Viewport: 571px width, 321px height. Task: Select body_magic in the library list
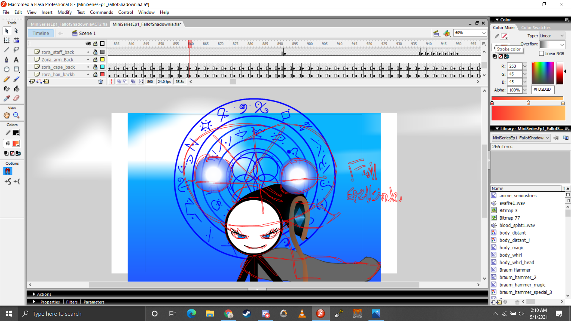click(512, 248)
